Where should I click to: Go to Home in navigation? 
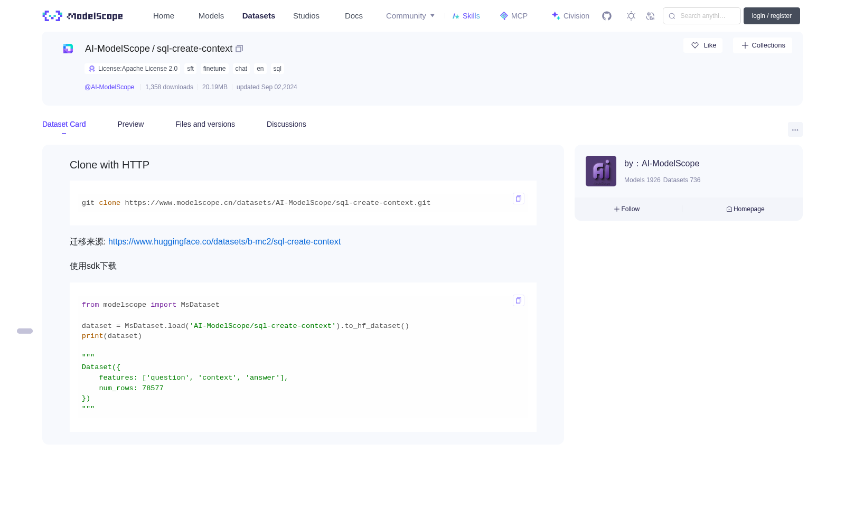pyautogui.click(x=164, y=16)
